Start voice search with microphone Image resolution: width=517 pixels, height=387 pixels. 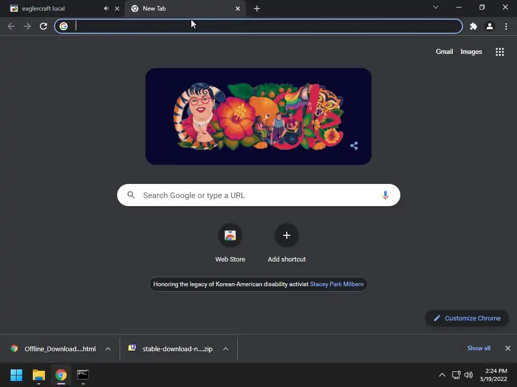pos(385,195)
